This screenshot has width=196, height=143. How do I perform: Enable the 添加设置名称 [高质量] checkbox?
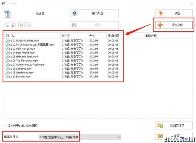click(x=6, y=126)
